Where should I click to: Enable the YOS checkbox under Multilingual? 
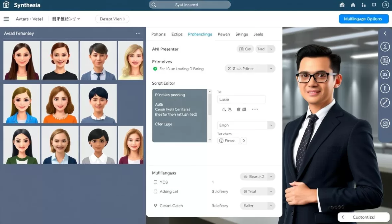point(155,182)
